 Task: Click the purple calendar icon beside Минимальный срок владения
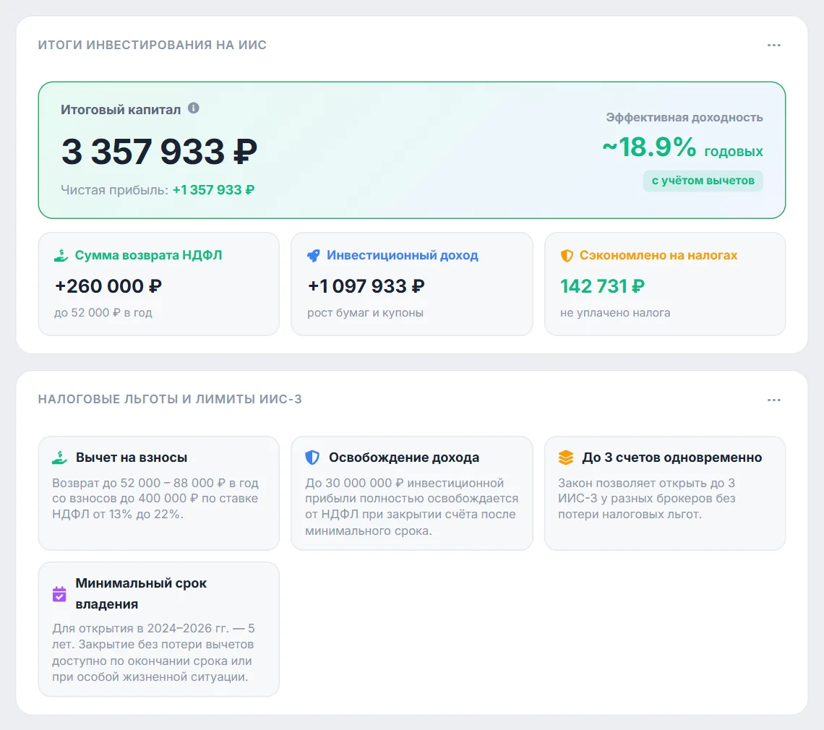tap(59, 594)
